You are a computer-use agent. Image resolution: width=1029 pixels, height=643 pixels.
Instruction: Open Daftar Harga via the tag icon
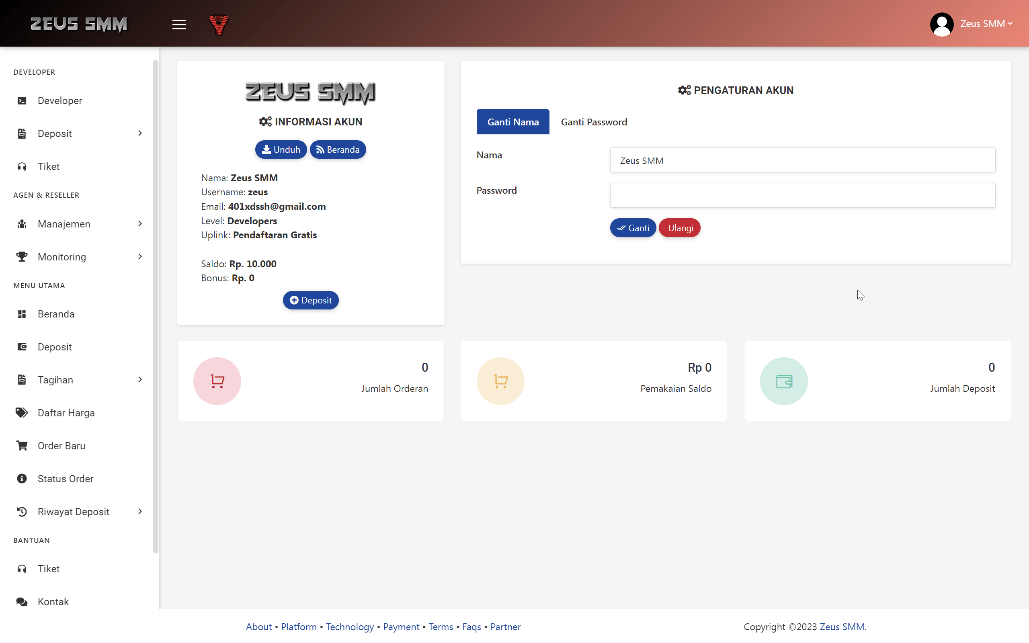point(22,412)
